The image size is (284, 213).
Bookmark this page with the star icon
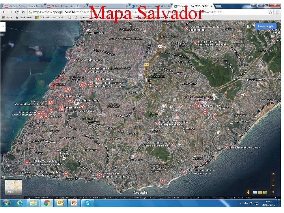271,12
